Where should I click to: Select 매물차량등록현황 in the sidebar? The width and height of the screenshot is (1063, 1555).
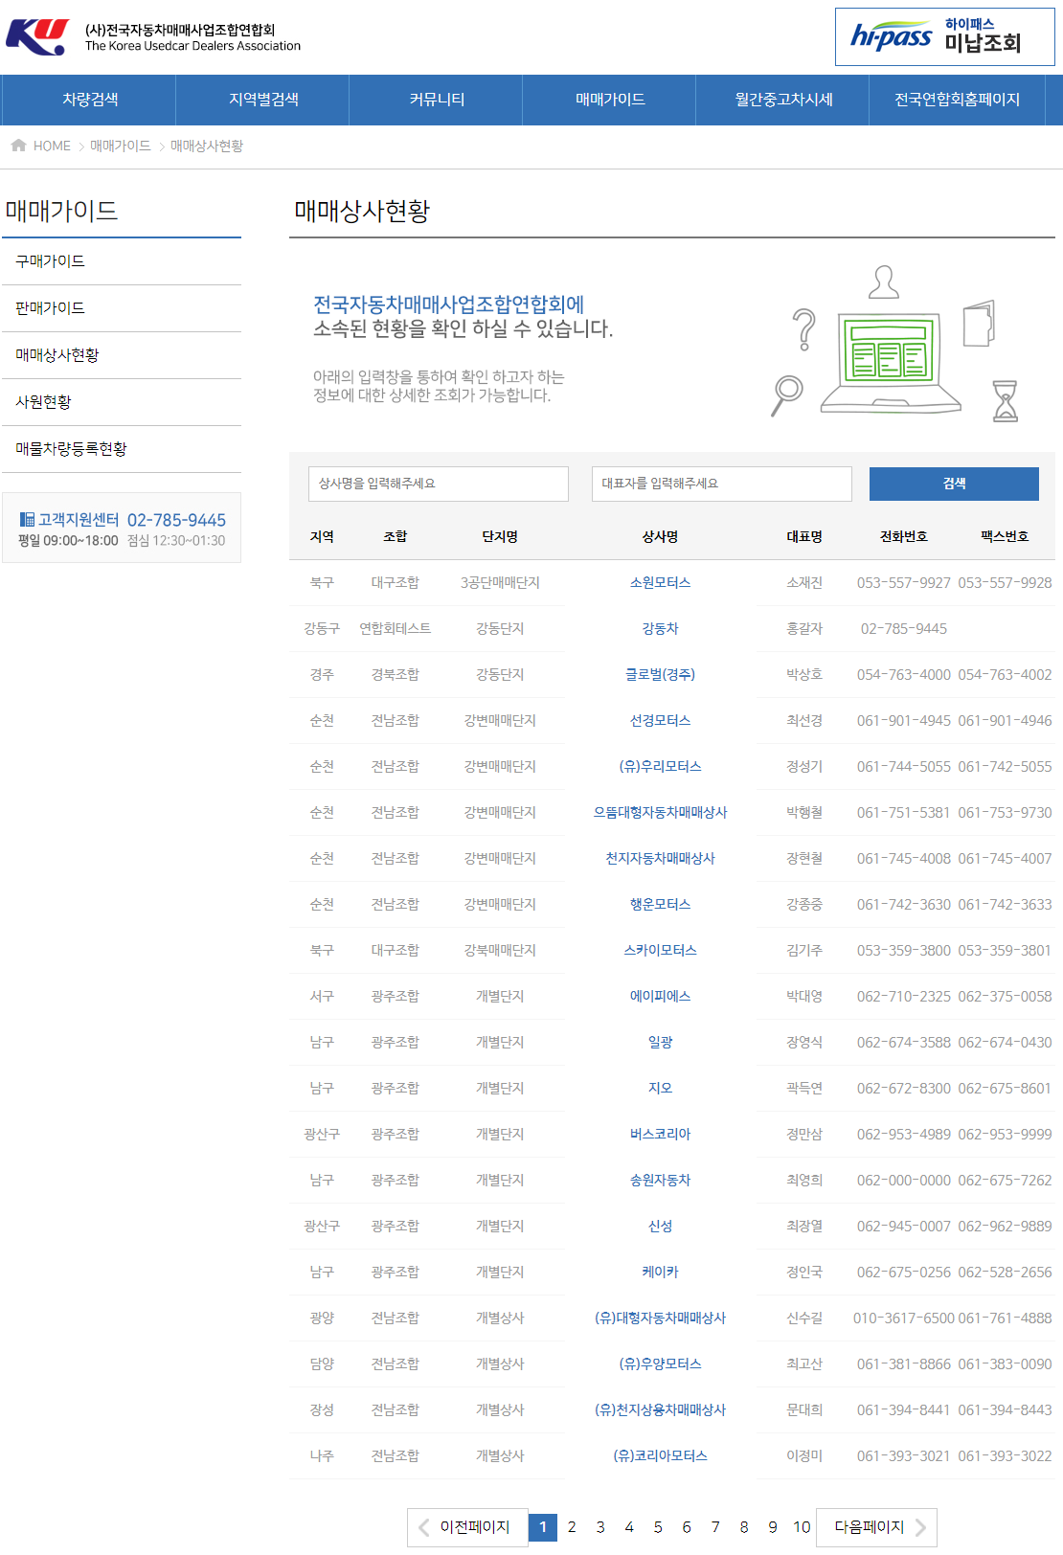click(x=122, y=449)
